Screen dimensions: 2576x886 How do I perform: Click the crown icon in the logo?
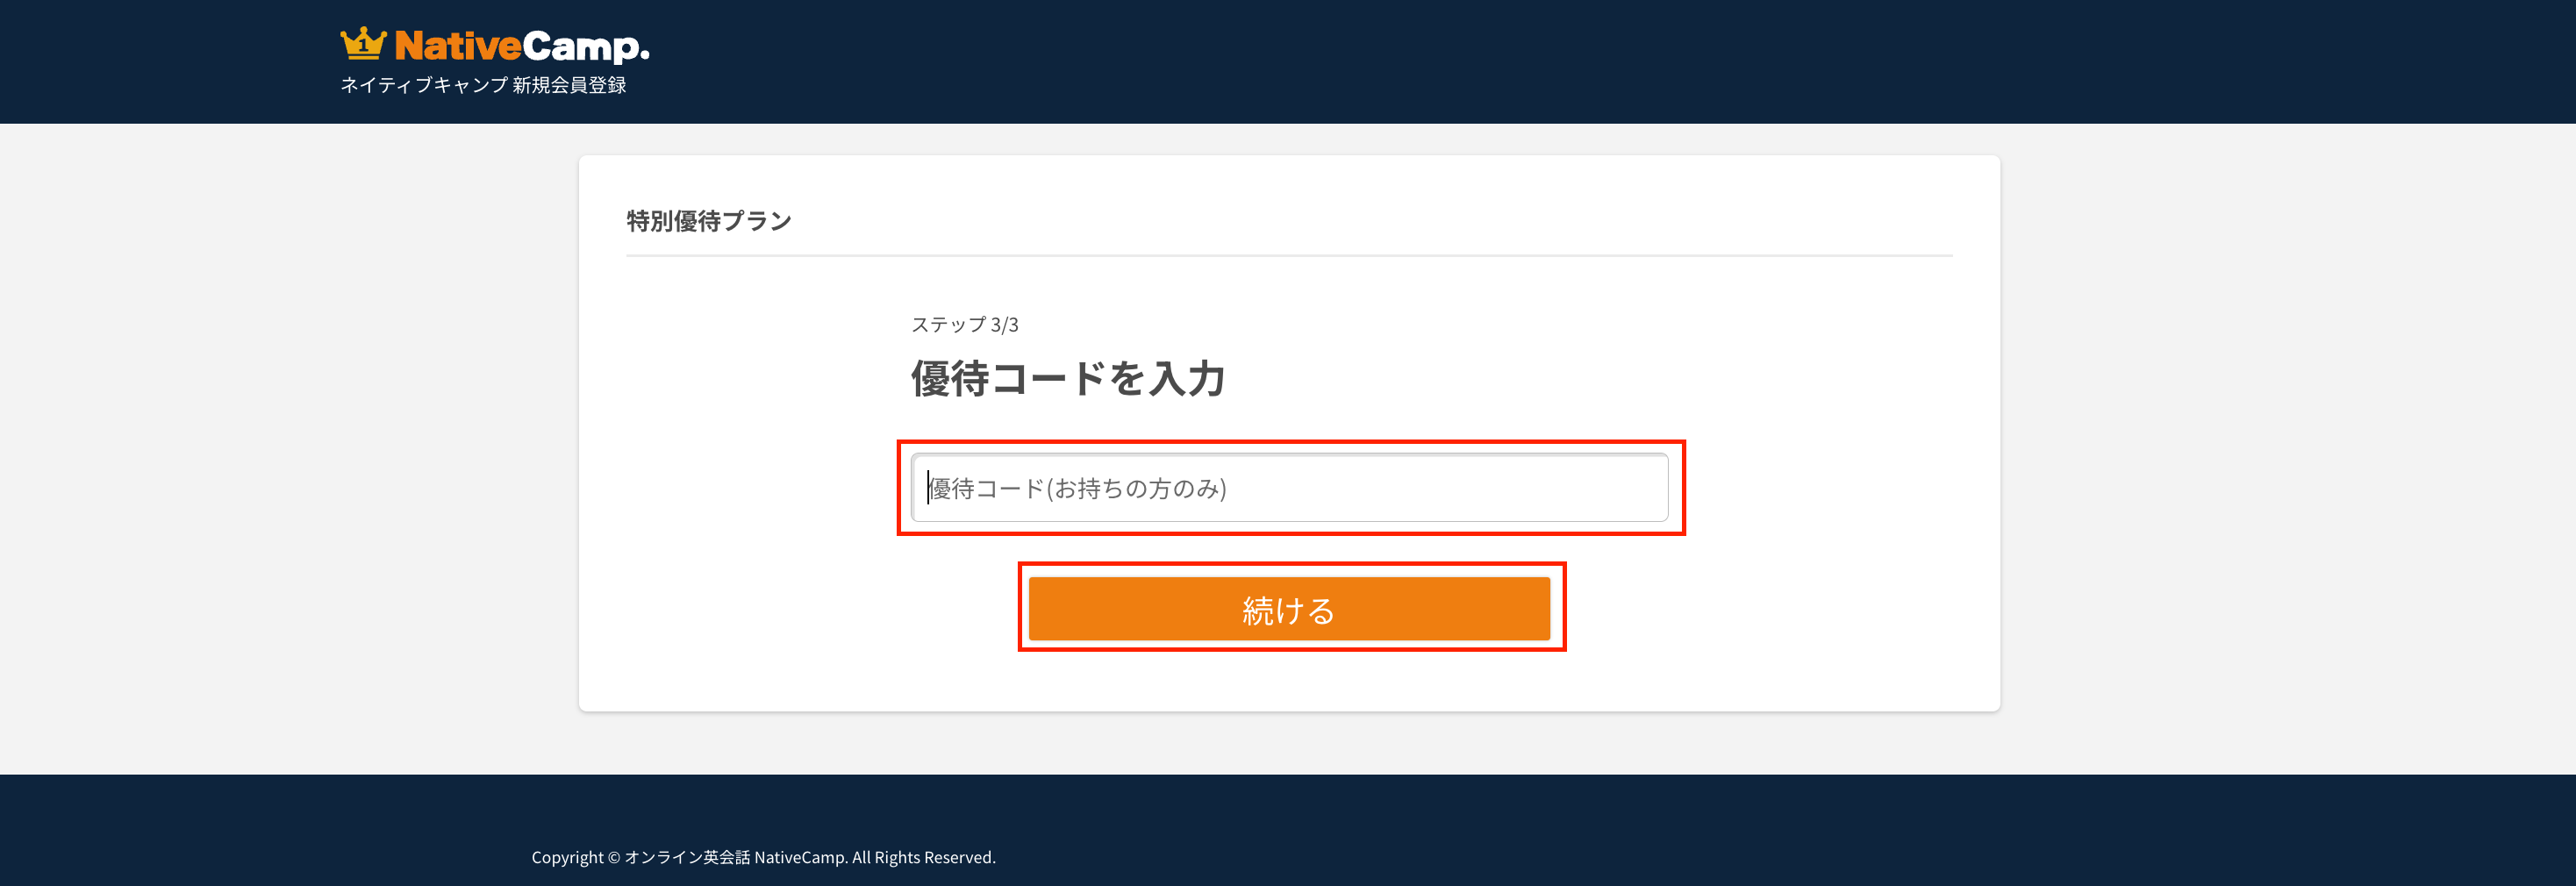[362, 43]
